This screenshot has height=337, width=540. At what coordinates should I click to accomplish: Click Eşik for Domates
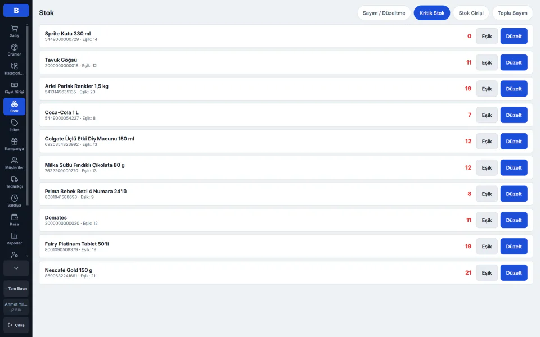tap(487, 220)
